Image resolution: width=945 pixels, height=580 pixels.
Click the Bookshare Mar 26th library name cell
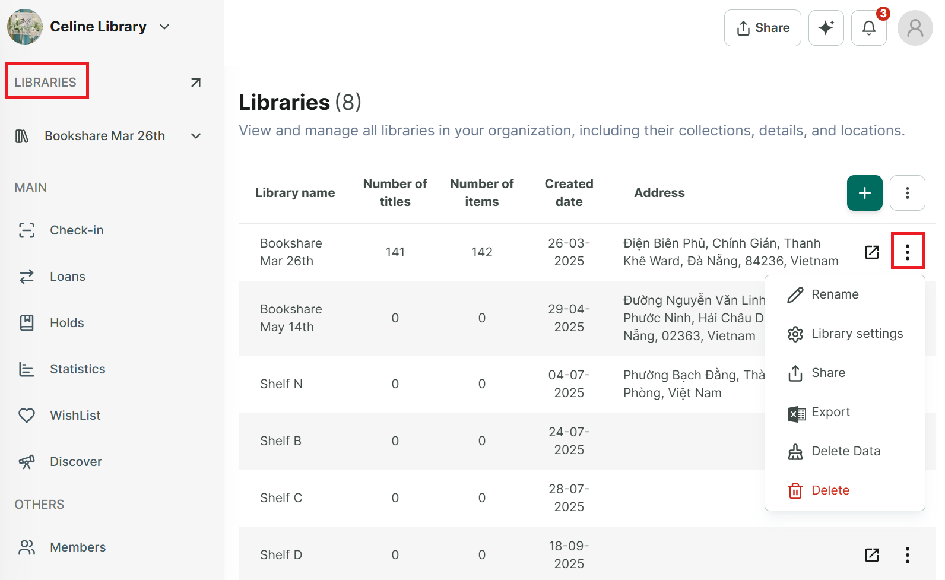click(291, 252)
